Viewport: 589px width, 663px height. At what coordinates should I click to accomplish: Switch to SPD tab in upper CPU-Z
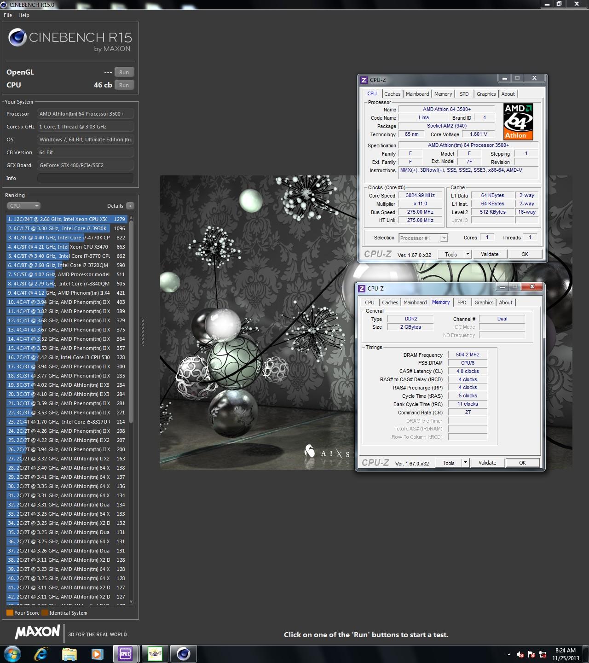[464, 94]
